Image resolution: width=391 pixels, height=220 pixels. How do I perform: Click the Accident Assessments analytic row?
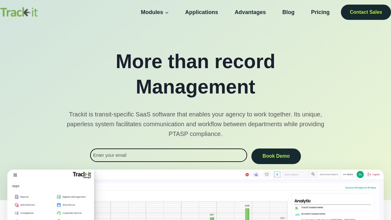pos(332,214)
